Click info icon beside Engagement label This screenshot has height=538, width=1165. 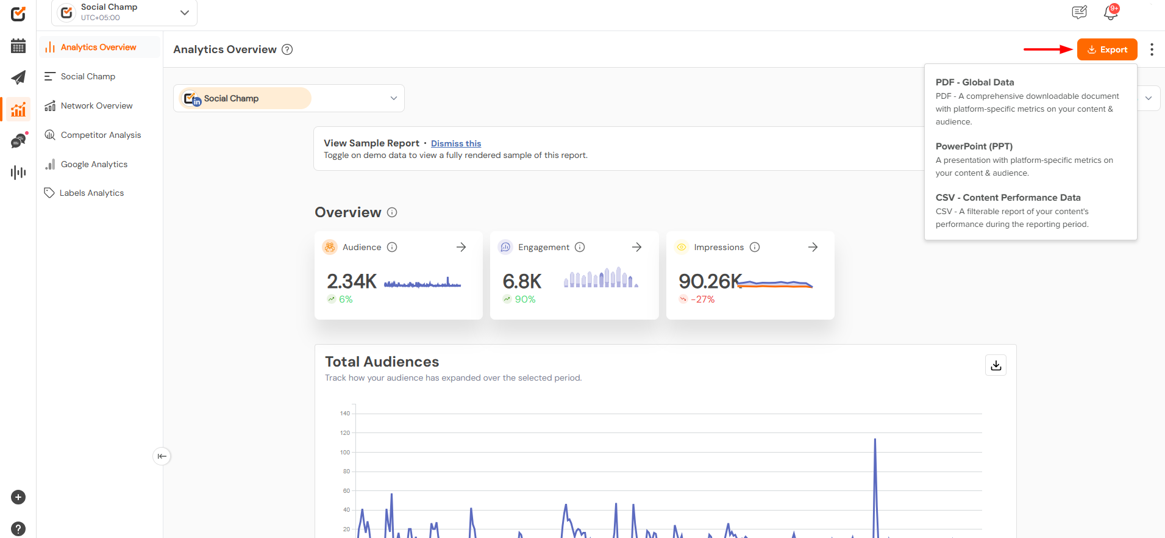580,247
